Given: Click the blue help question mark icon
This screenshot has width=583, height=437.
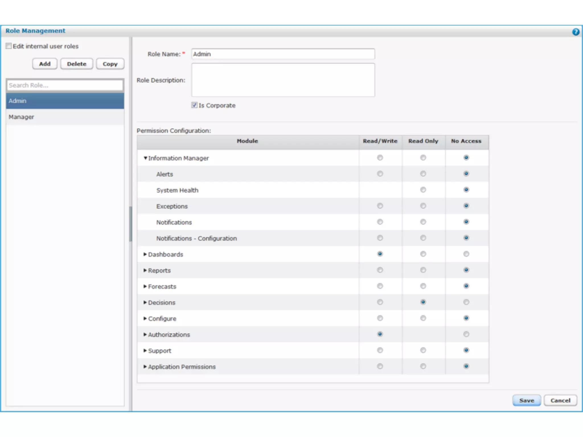Looking at the screenshot, I should click(x=575, y=32).
